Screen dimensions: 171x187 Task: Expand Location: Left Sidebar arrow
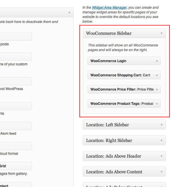[x=161, y=125]
